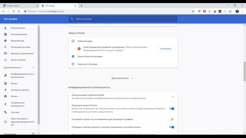The height and width of the screenshot is (138, 246).
Task: Open the home page button
Action: [19, 11]
